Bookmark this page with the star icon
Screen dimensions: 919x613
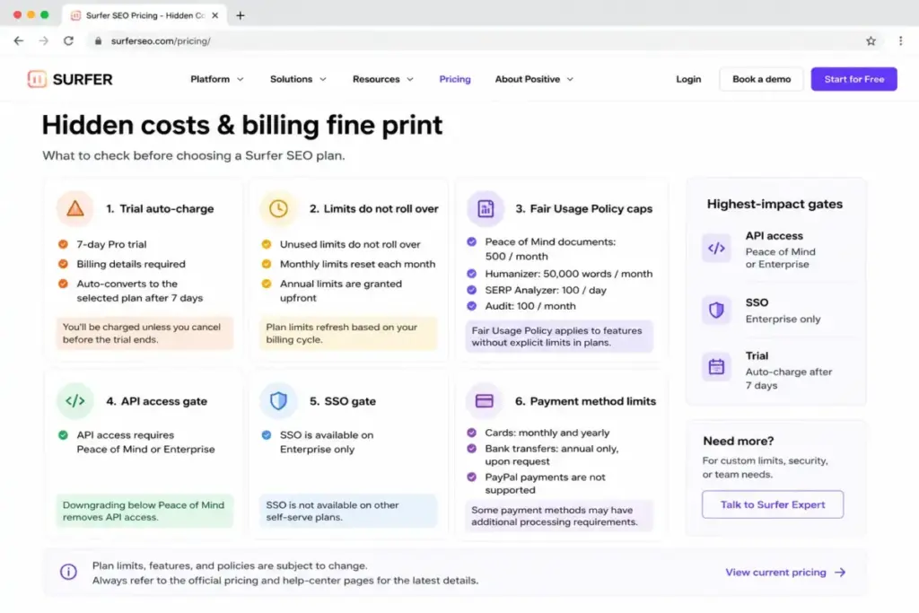871,40
